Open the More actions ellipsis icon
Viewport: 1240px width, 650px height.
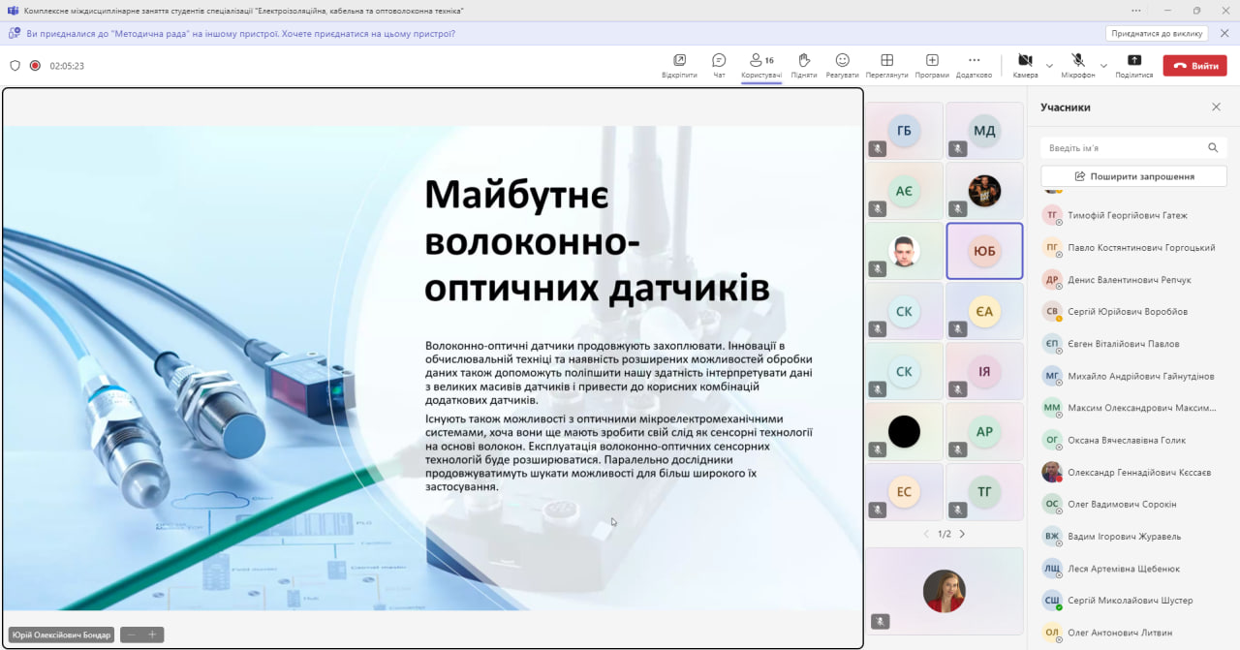(974, 61)
